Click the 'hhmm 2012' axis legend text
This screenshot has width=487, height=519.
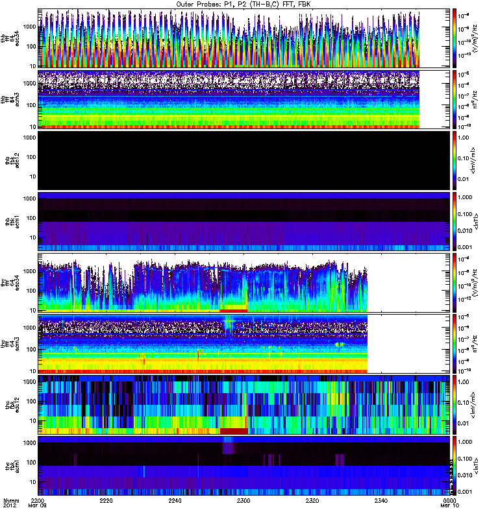(x=12, y=504)
